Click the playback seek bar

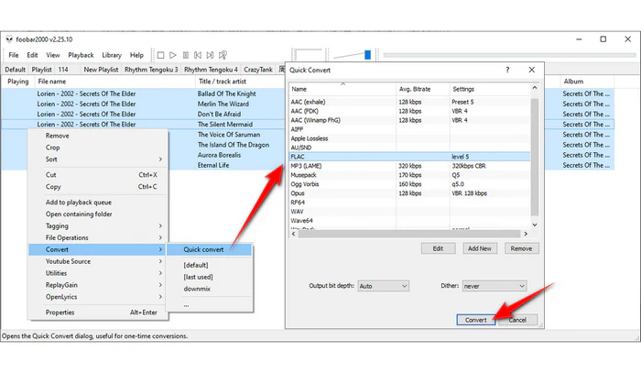509,55
